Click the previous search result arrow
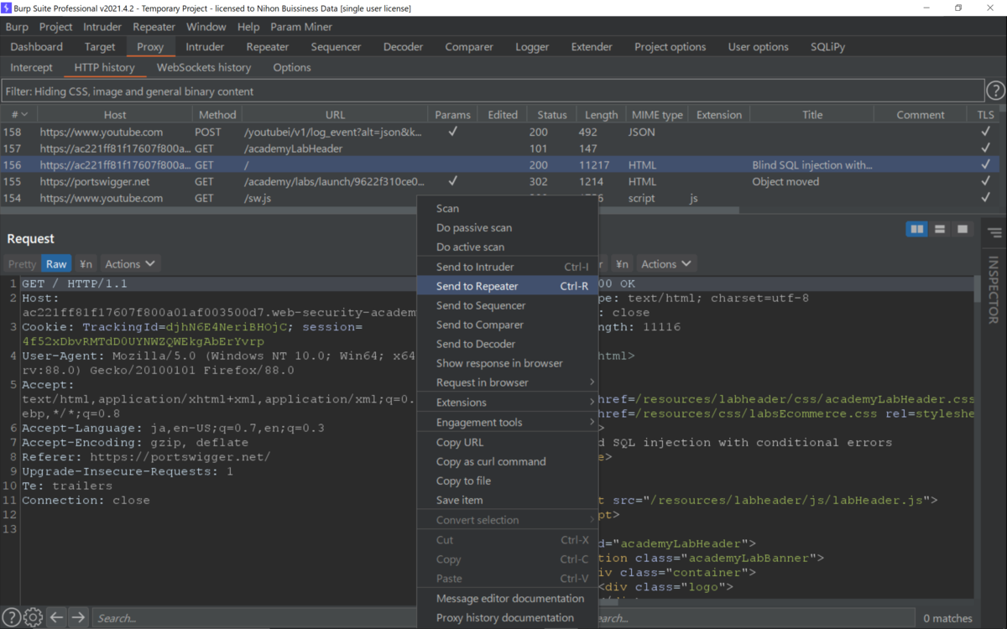Viewport: 1007px width, 629px height. tap(55, 616)
